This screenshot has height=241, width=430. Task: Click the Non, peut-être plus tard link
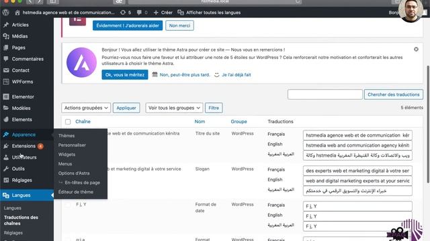pos(185,74)
